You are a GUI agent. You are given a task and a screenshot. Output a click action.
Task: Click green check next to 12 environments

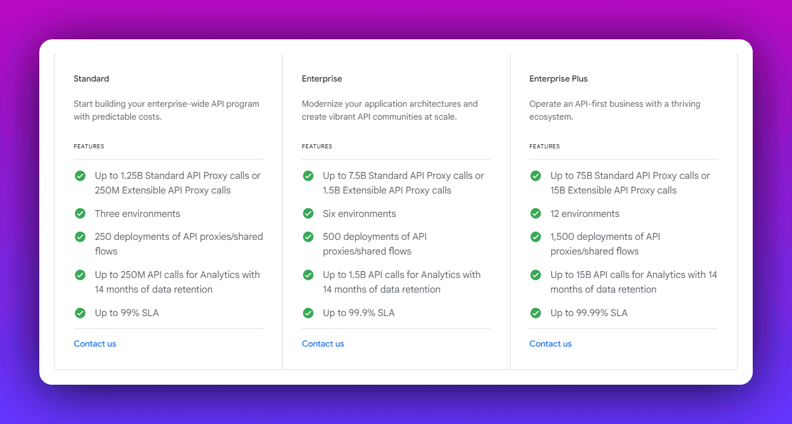(x=536, y=213)
